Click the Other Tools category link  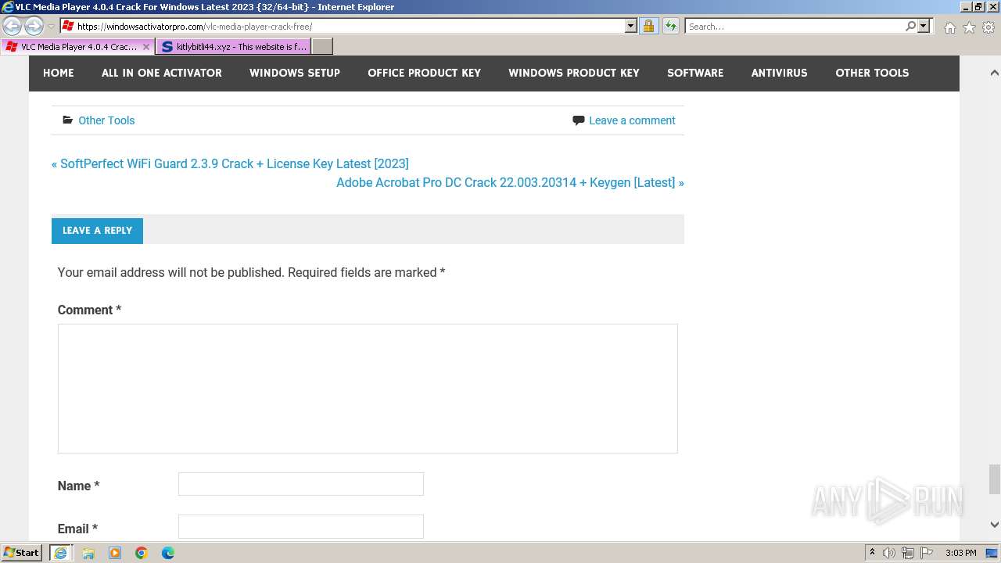tap(106, 120)
